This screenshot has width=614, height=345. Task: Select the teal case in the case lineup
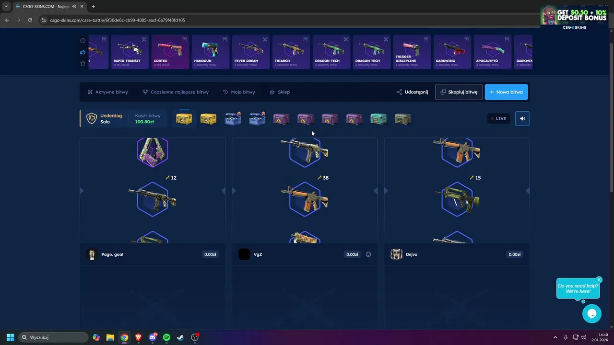point(378,118)
